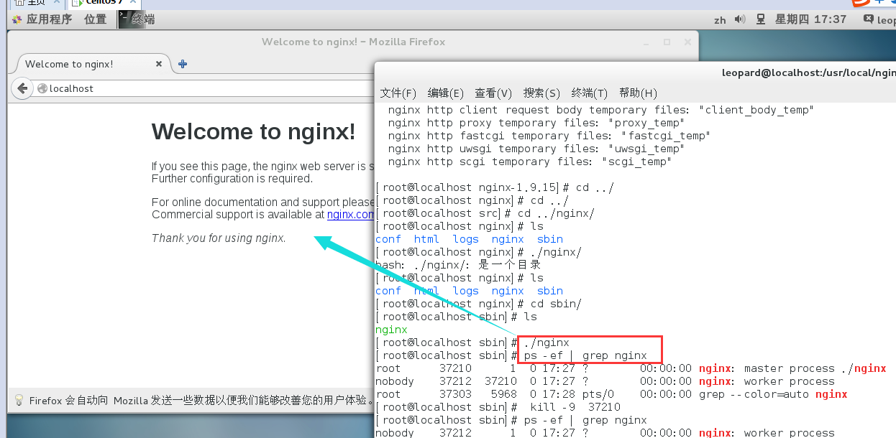Open a new Firefox tab with plus icon

click(x=183, y=64)
